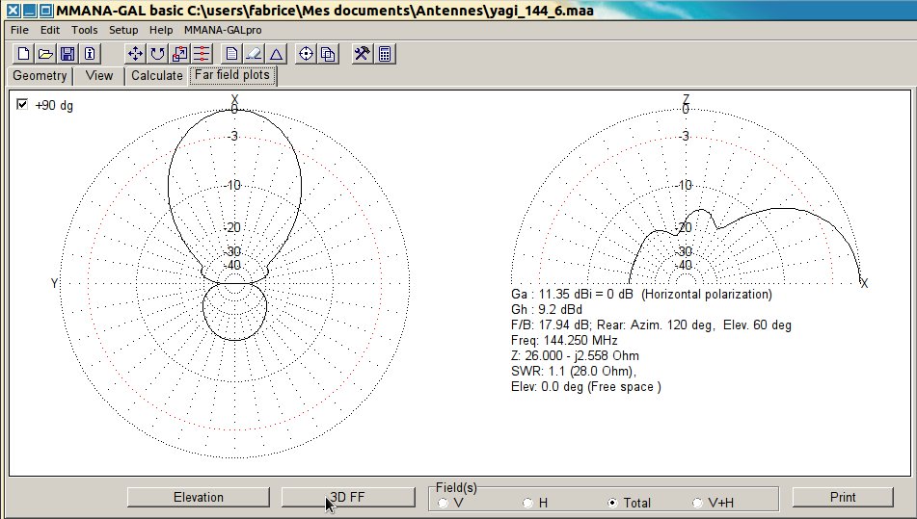
Task: Click the Rotate tool icon
Action: pos(157,54)
